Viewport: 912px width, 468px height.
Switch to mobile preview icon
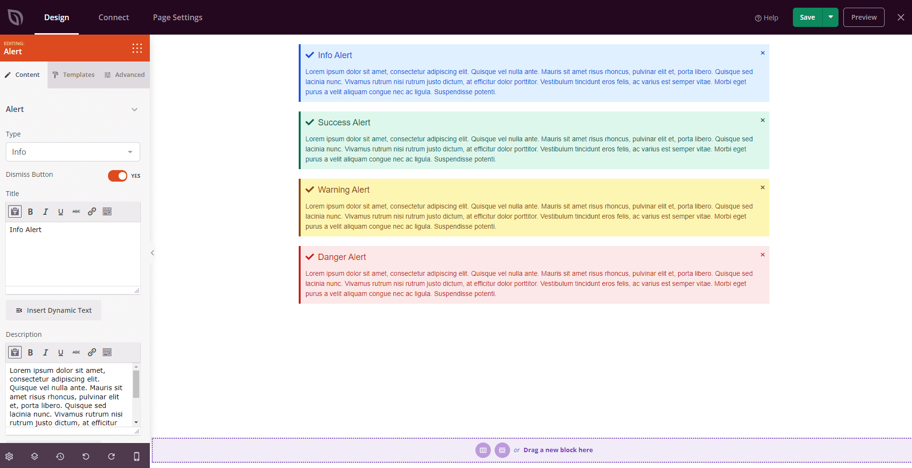tap(136, 456)
